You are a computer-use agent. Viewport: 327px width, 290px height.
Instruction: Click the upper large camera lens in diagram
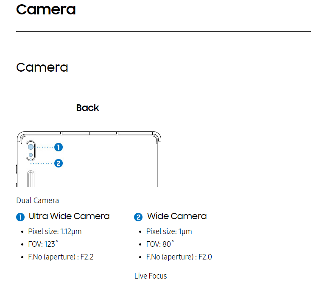pos(31,147)
